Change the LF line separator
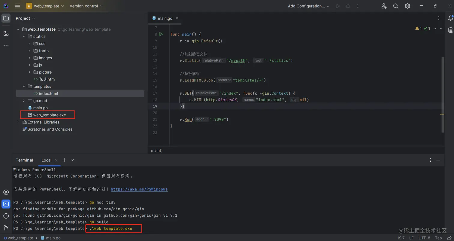The width and height of the screenshot is (454, 241). [411, 238]
